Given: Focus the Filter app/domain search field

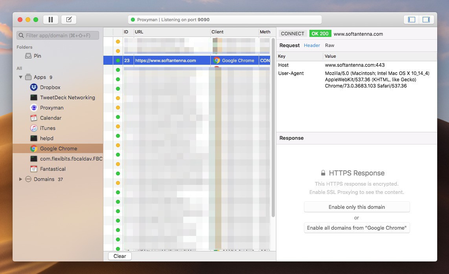Looking at the screenshot, I should 58,35.
